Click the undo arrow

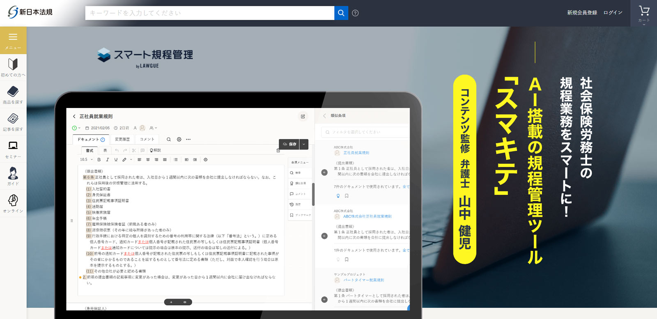(x=117, y=151)
